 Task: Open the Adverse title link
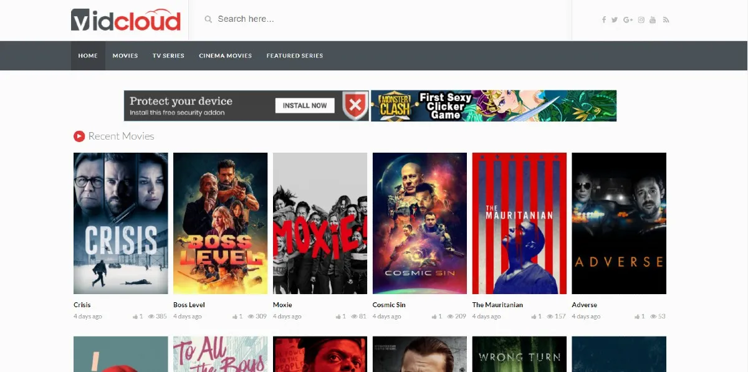tap(584, 305)
